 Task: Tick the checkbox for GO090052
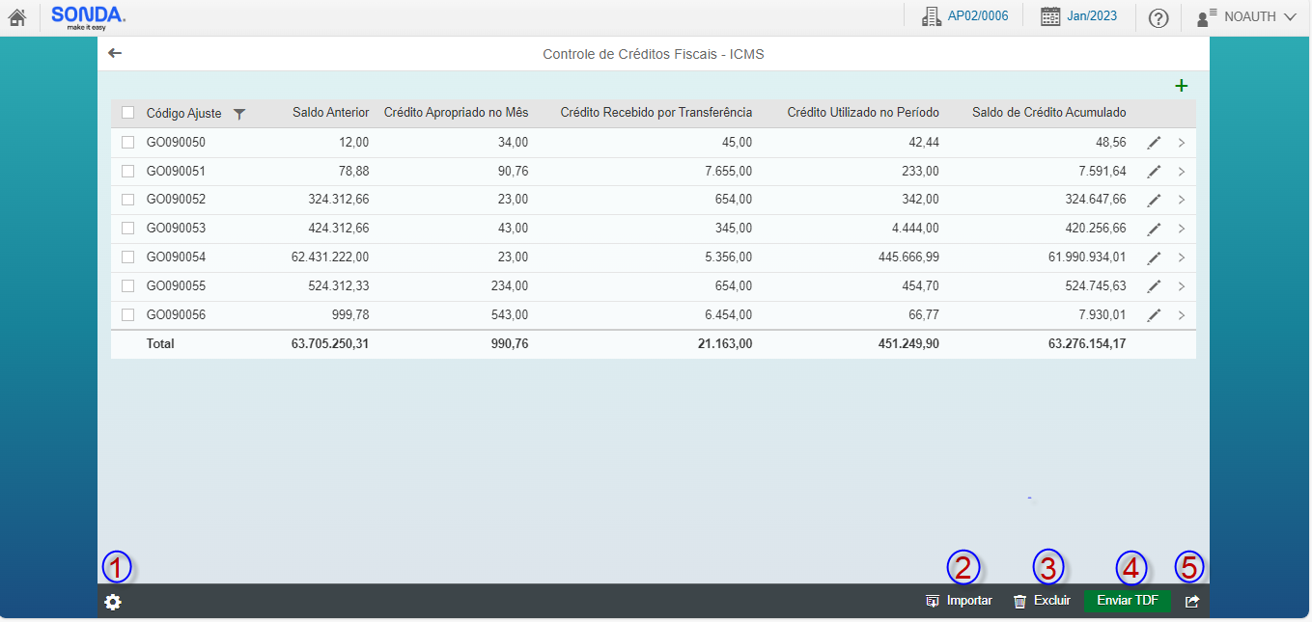[127, 200]
